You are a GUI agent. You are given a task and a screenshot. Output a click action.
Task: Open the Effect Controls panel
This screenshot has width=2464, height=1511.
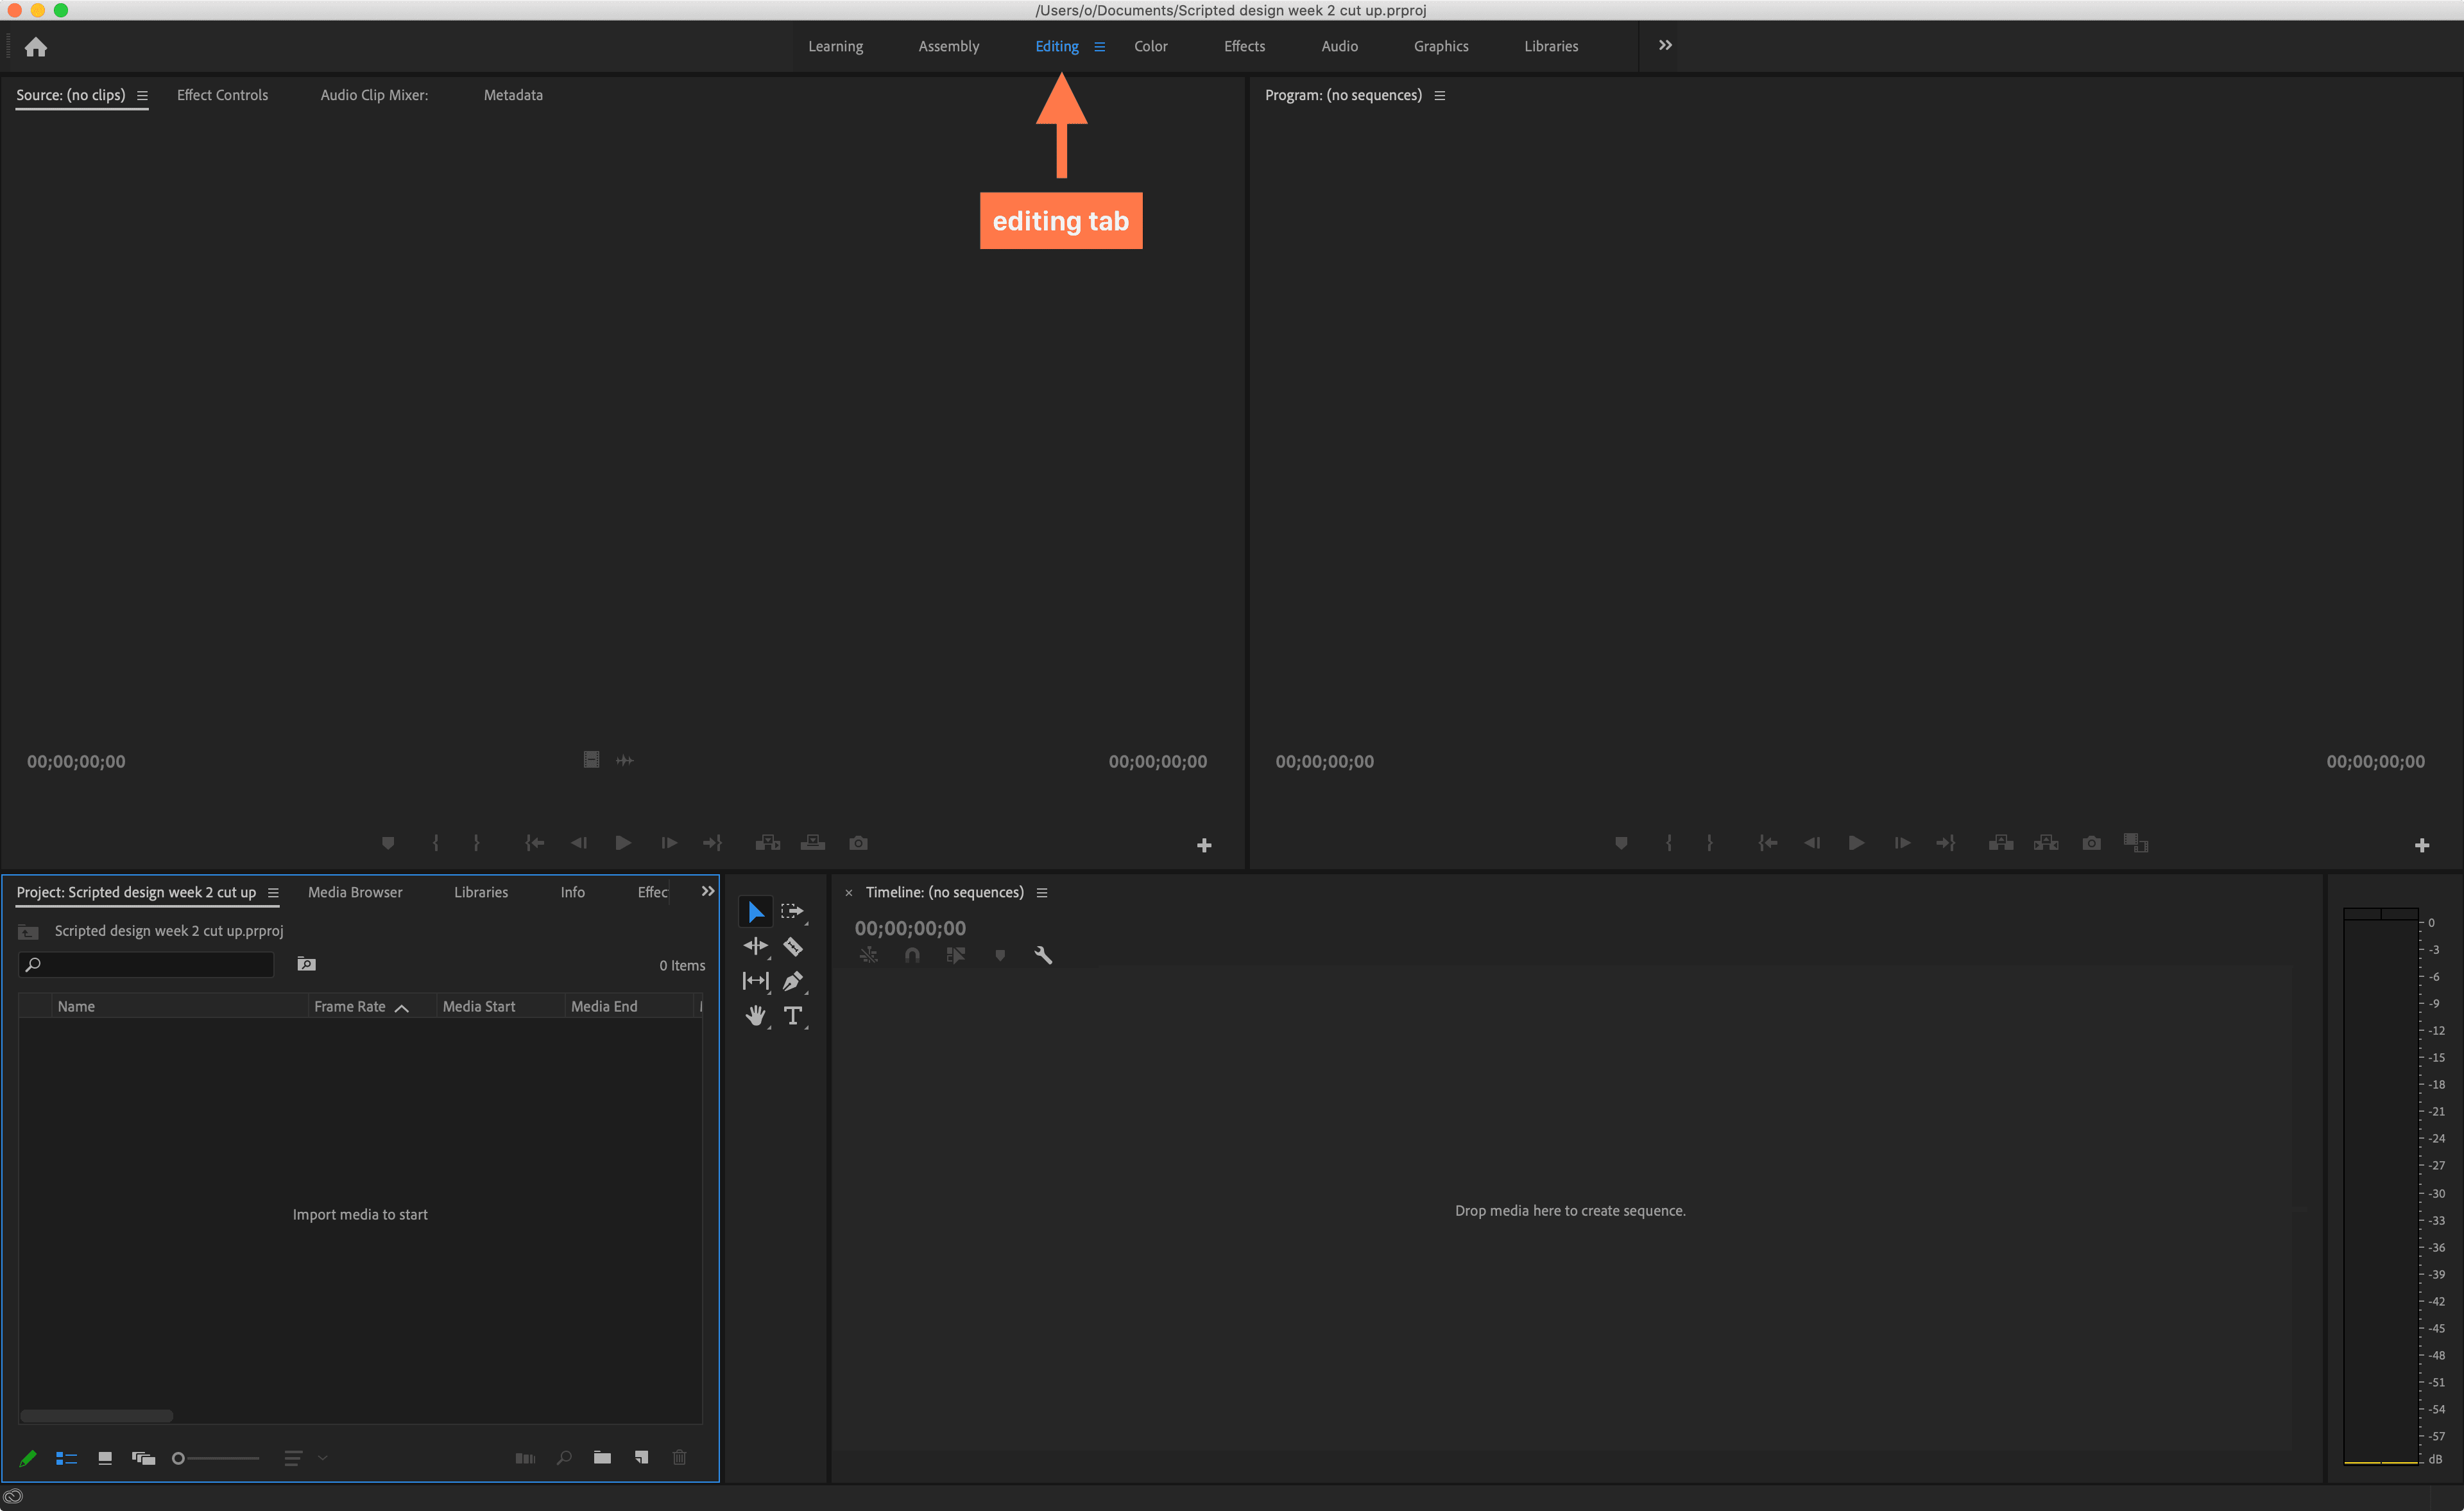222,95
